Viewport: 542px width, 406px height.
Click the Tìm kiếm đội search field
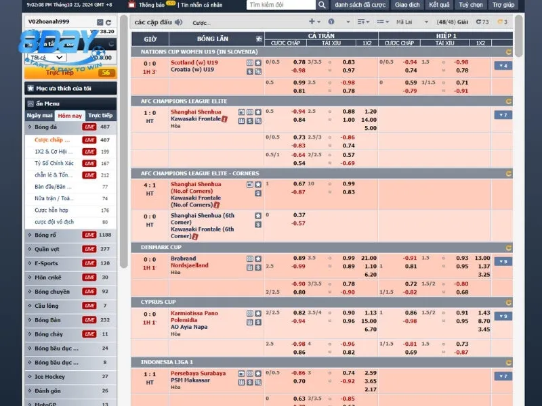pos(281,5)
